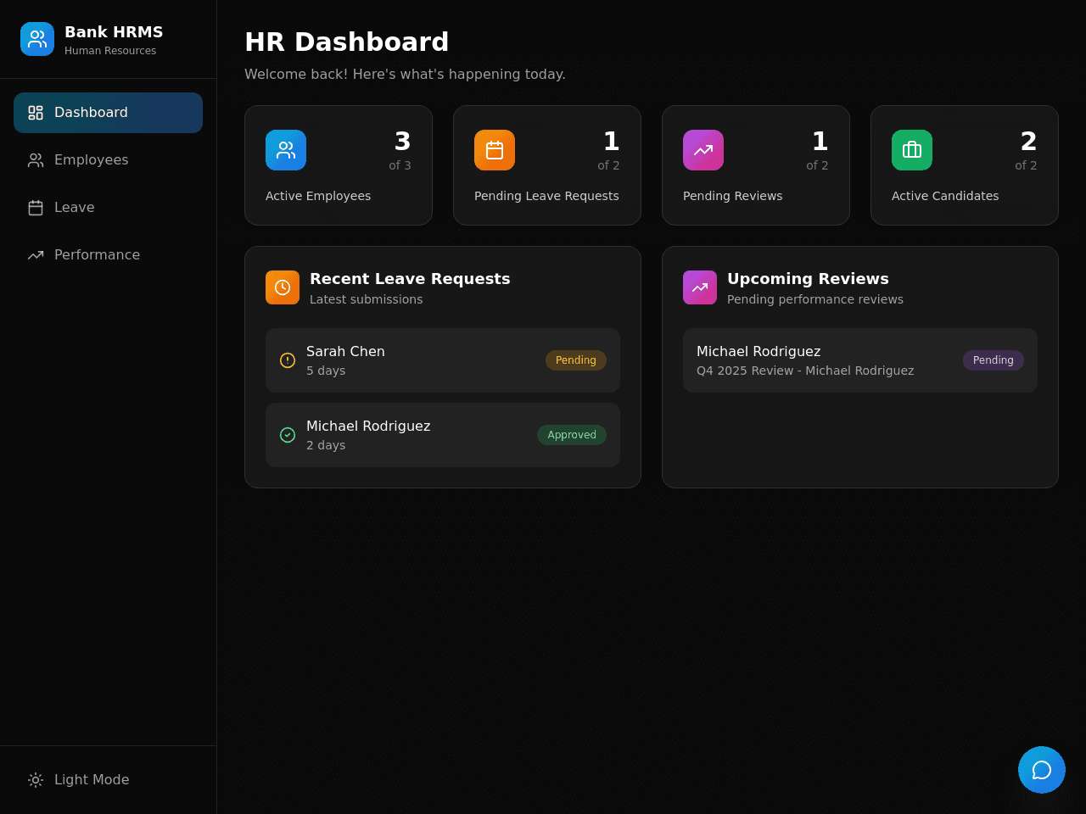Click the Approved badge on Michael Rodriguez's request
This screenshot has width=1086, height=814.
[572, 435]
